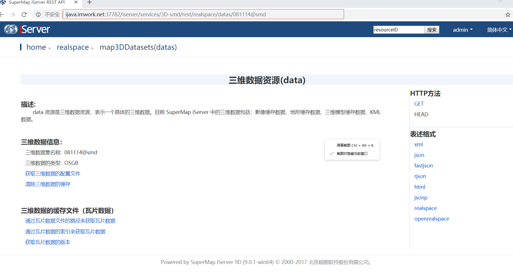Open the 简体中文 language dropdown
This screenshot has width=513, height=274.
(x=499, y=30)
